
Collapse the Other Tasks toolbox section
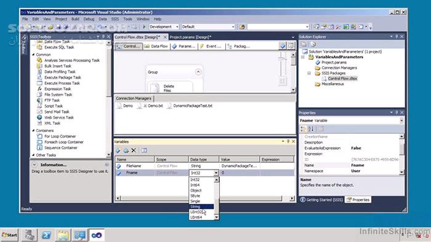coord(33,155)
